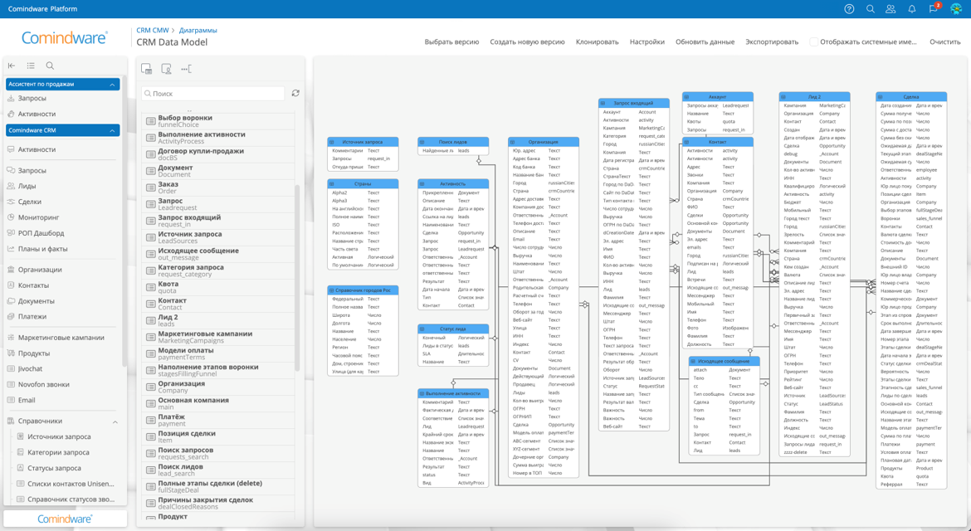
Task: Open the notifications bell icon
Action: (911, 8)
